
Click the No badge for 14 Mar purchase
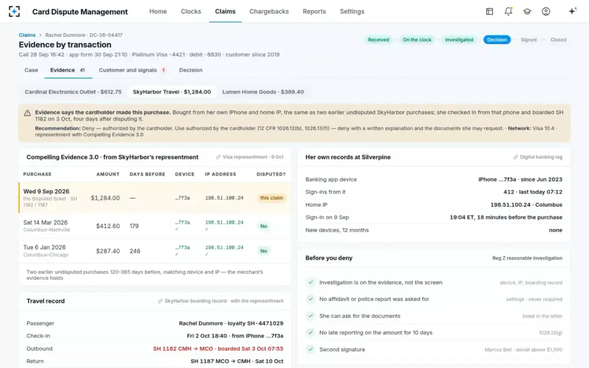click(264, 226)
